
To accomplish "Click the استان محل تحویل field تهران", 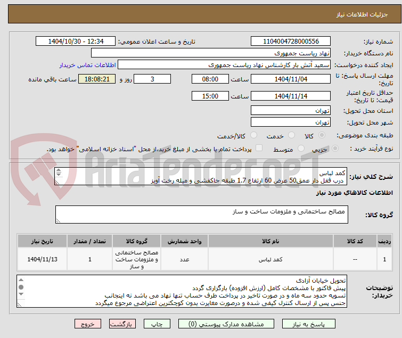I will [291, 110].
